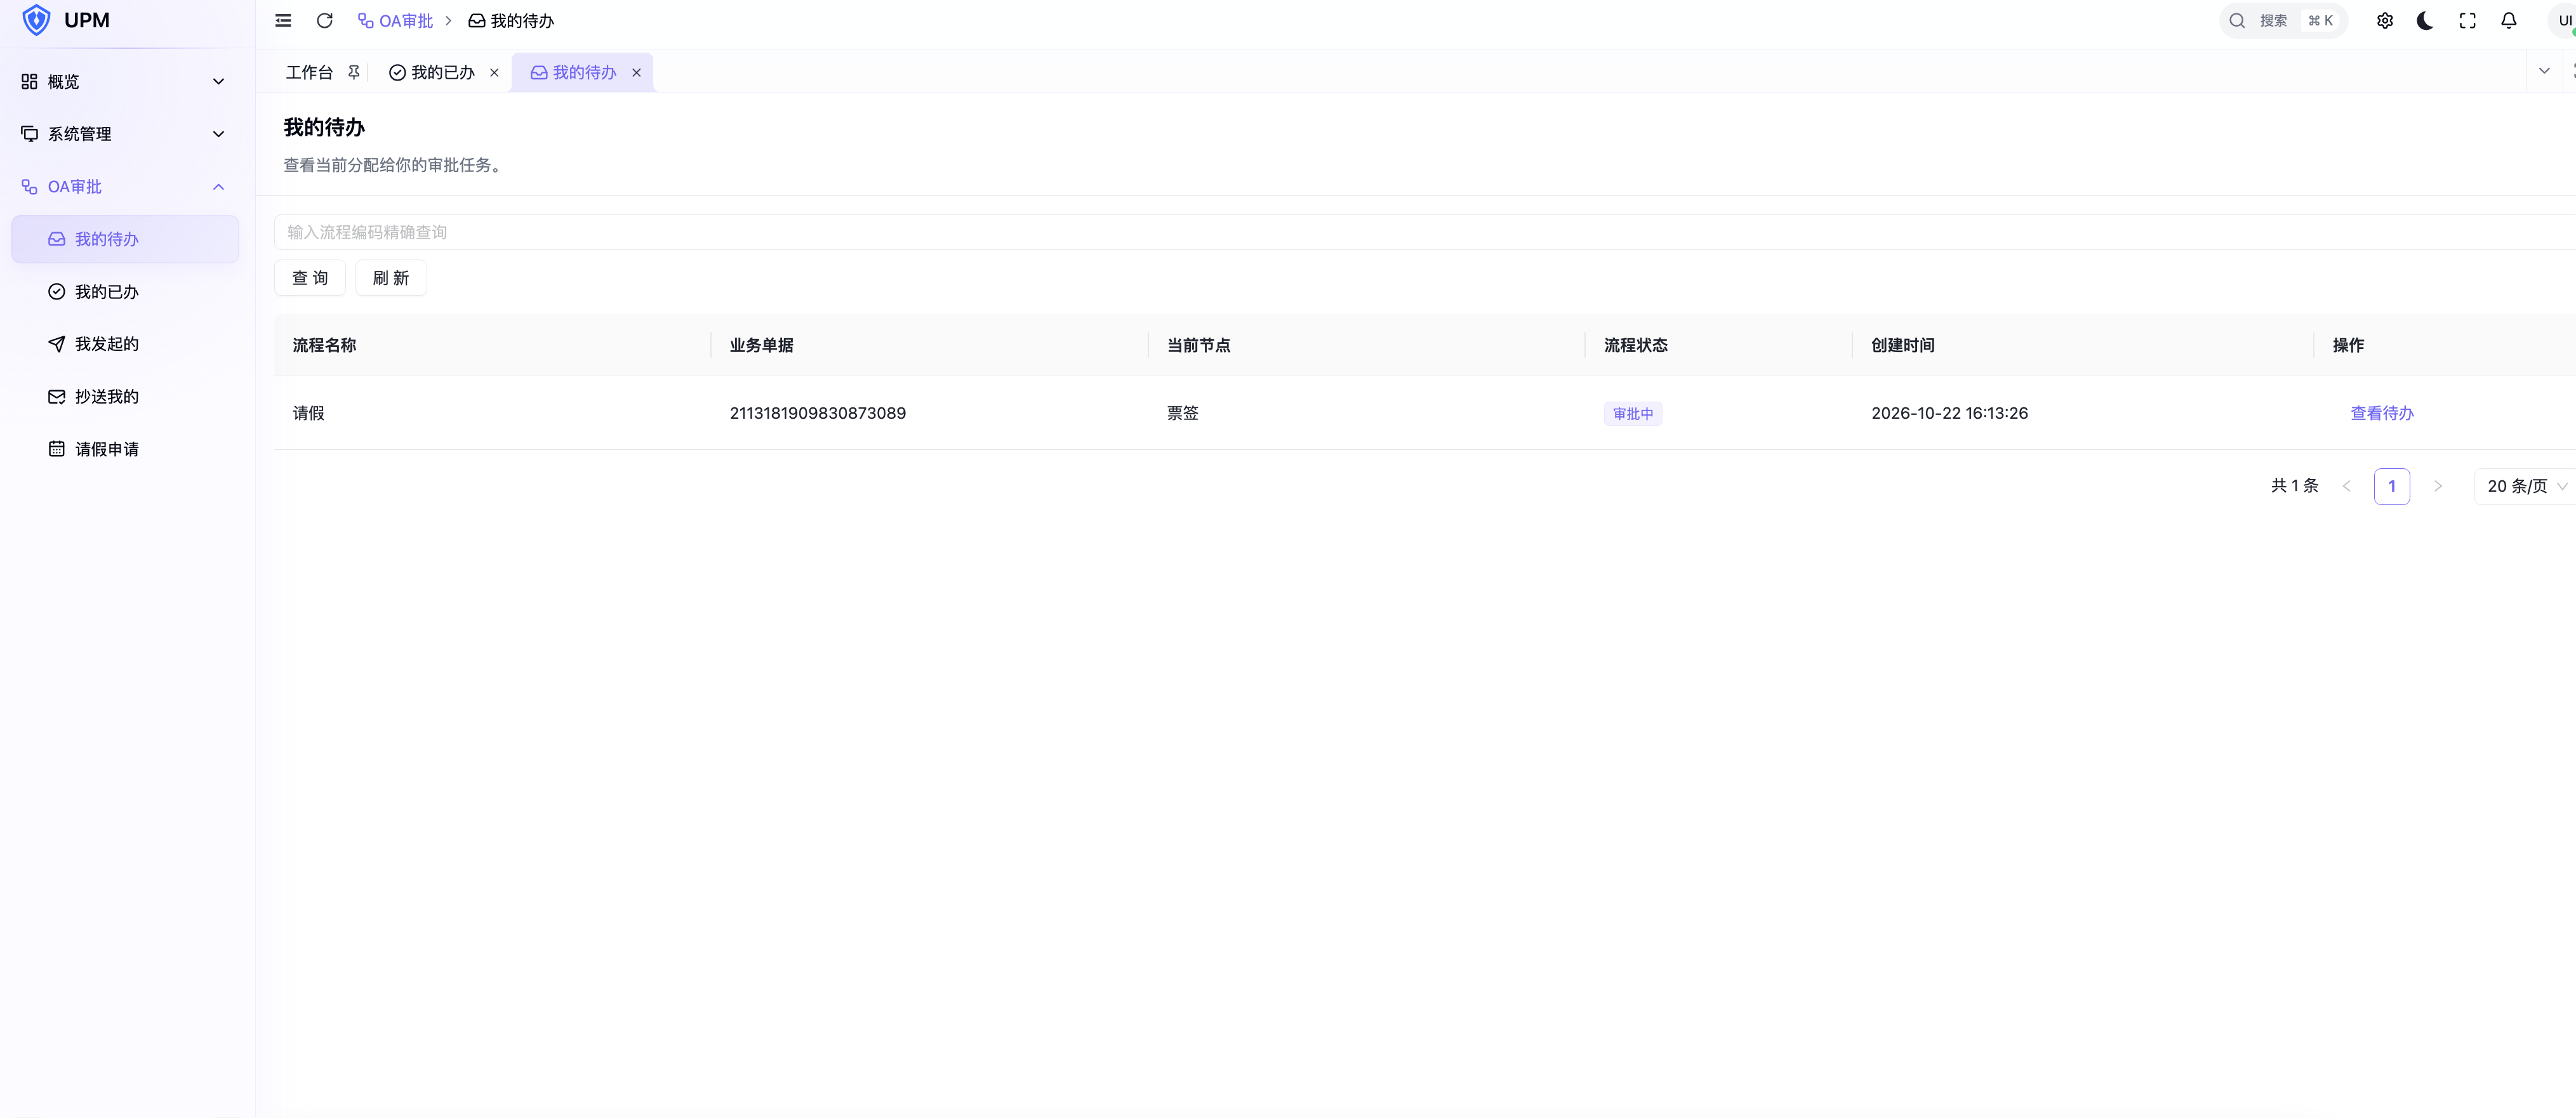Switch to the 工作台 tab
Image resolution: width=2576 pixels, height=1118 pixels.
coord(309,73)
